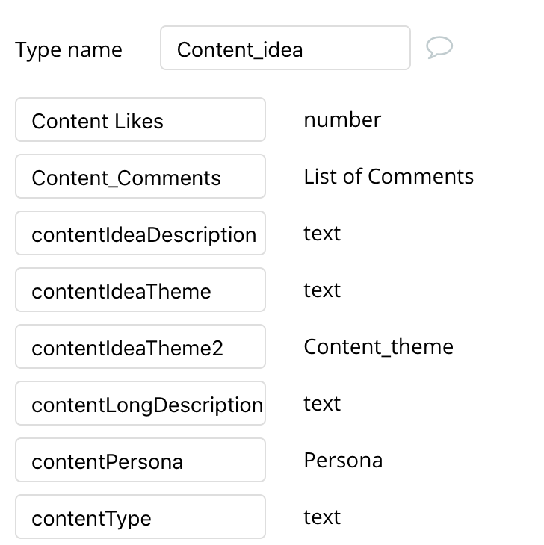544x545 pixels.
Task: Click the text type beside contentType
Action: (322, 517)
